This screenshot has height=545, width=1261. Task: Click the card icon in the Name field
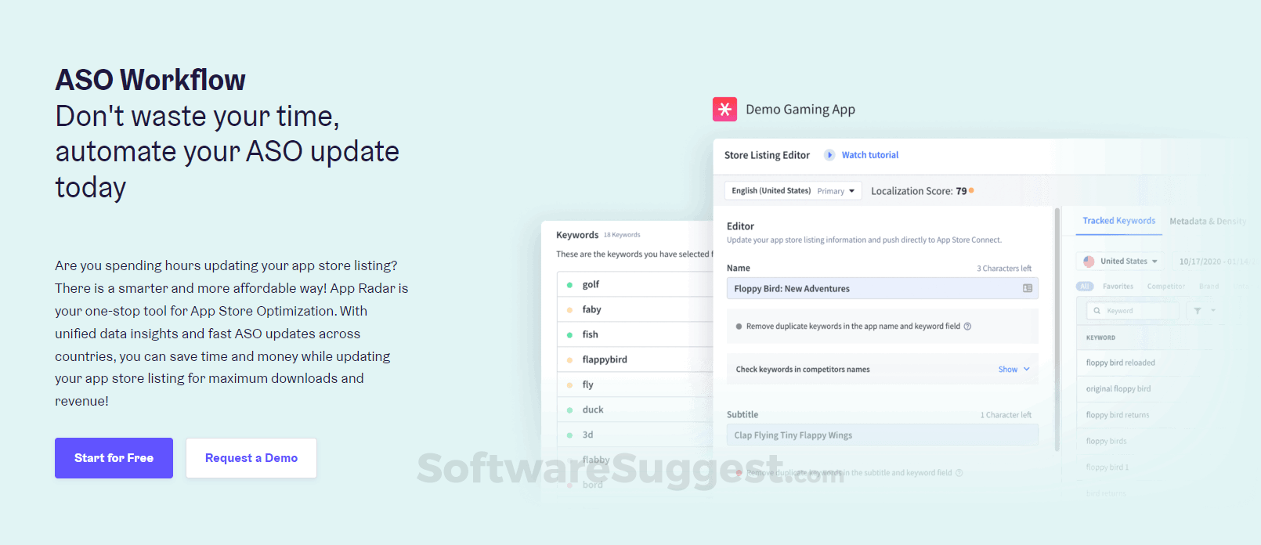pos(1028,288)
